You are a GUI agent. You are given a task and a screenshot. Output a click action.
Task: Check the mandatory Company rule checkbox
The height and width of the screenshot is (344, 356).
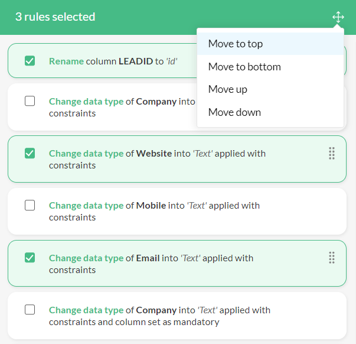(30, 310)
